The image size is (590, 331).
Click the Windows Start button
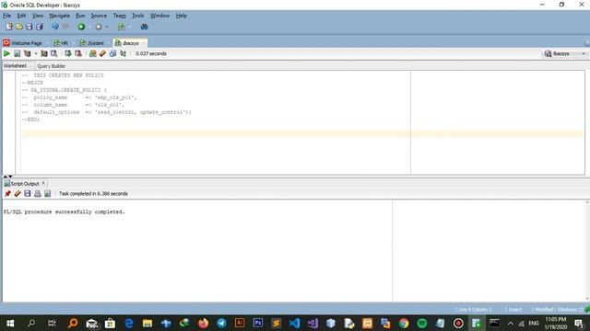tap(10, 323)
